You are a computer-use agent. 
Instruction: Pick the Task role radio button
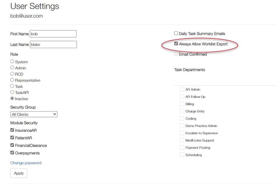click(12, 86)
